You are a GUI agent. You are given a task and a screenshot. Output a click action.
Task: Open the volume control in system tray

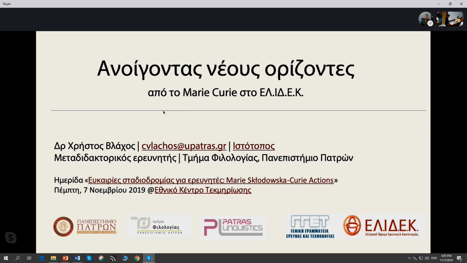coord(427,258)
